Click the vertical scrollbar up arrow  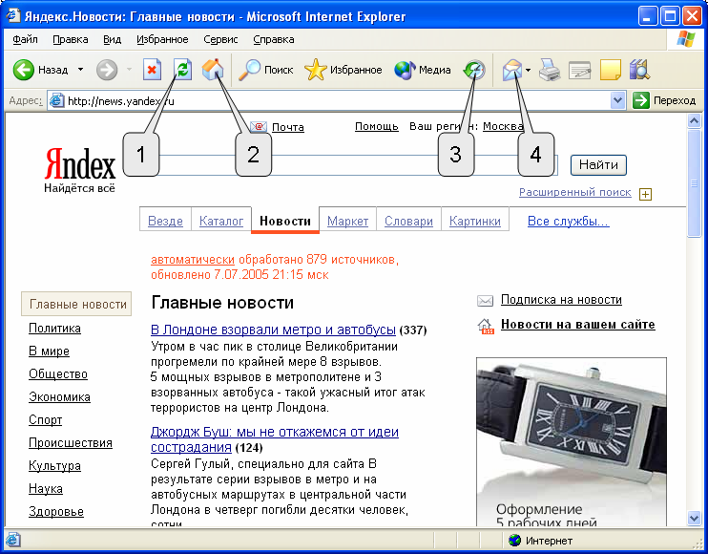coord(694,120)
